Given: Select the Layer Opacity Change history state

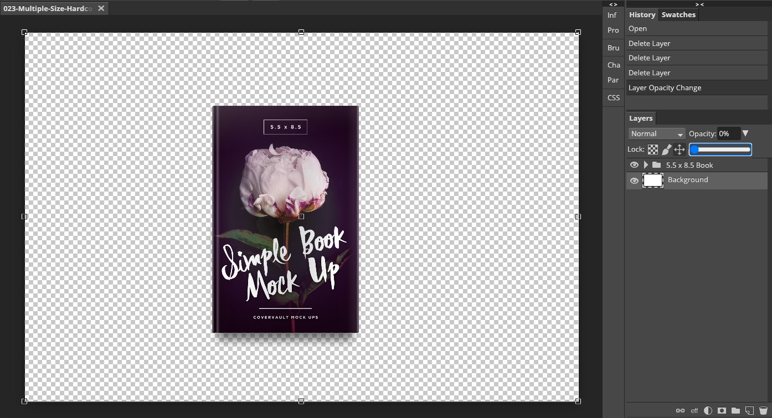Looking at the screenshot, I should (x=665, y=87).
